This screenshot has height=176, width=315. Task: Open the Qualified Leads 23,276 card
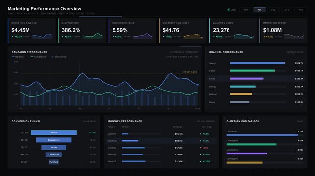tap(233, 30)
